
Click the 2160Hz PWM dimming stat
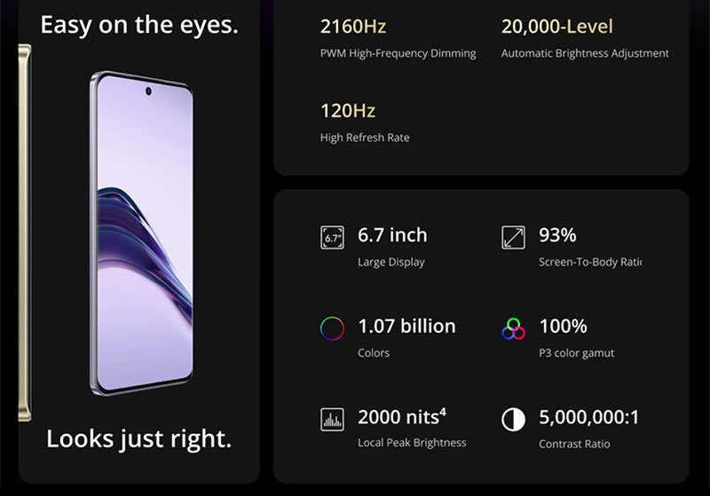coord(353,28)
